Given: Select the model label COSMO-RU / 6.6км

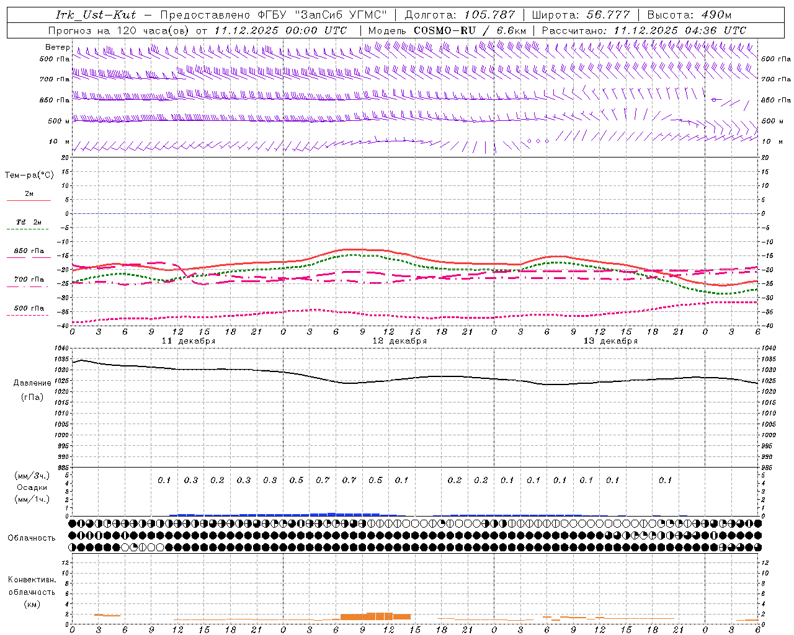Looking at the screenshot, I should pos(470,30).
